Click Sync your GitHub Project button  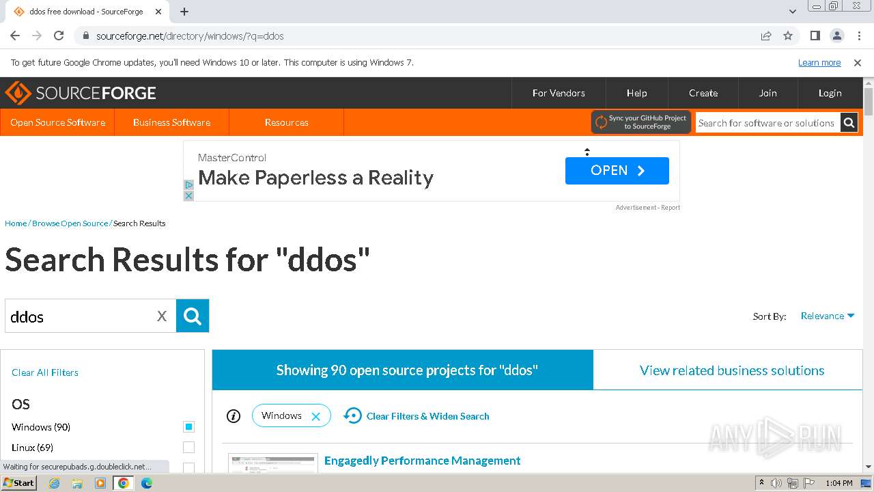coord(641,122)
